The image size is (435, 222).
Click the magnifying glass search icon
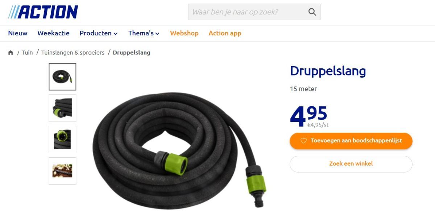pos(312,12)
